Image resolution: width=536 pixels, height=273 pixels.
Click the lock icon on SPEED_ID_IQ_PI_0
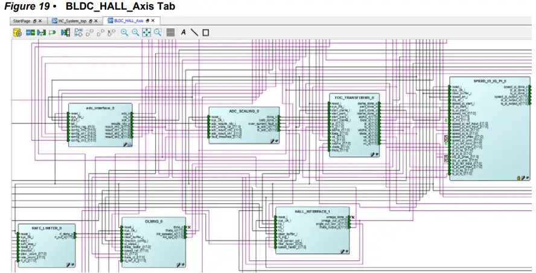(x=518, y=178)
